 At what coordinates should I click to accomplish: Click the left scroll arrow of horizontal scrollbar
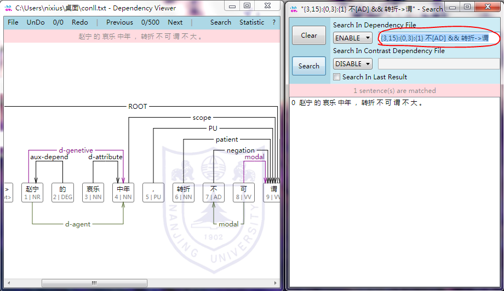(8, 283)
